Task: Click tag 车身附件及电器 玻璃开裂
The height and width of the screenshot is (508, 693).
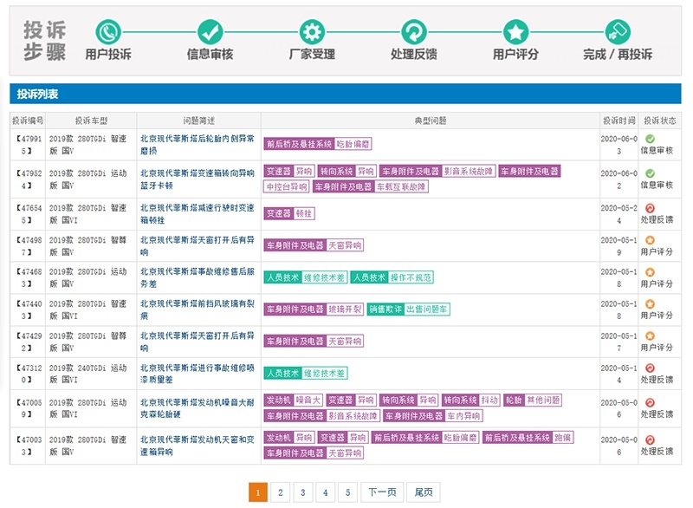Action: pyautogui.click(x=314, y=309)
